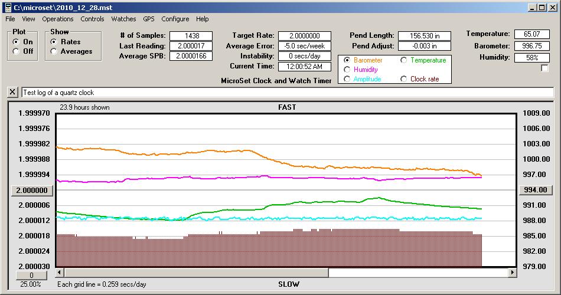The image size is (561, 295).
Task: Click the scroll right arrow of the graph
Action: (x=513, y=273)
